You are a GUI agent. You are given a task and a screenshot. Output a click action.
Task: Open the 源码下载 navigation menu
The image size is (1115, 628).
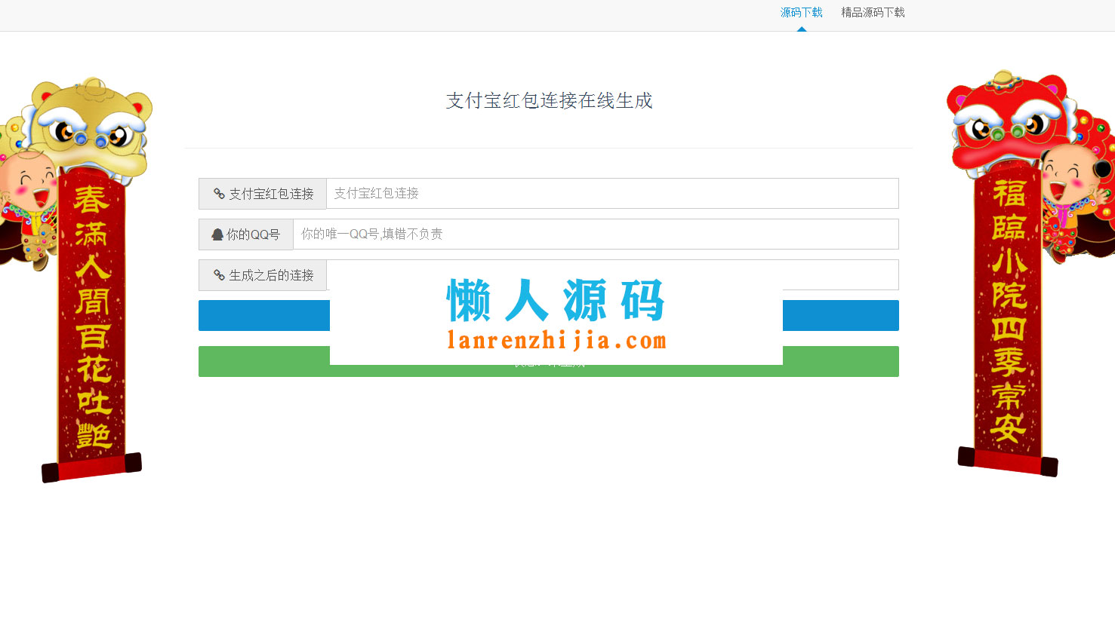click(800, 12)
